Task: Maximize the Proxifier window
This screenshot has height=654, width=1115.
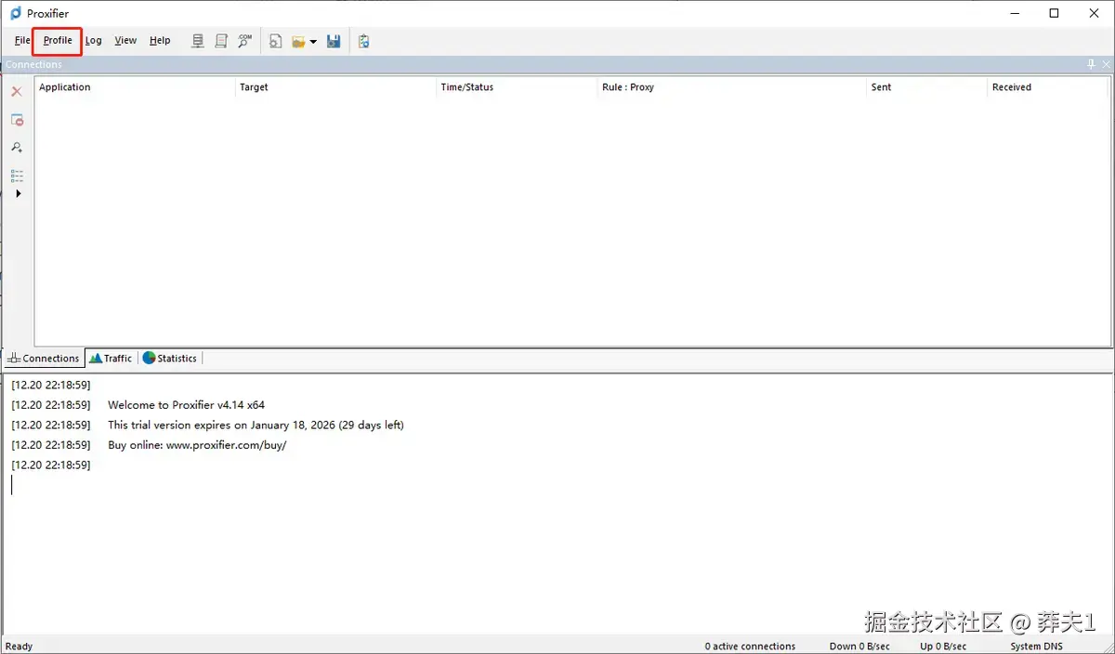Action: click(1054, 13)
